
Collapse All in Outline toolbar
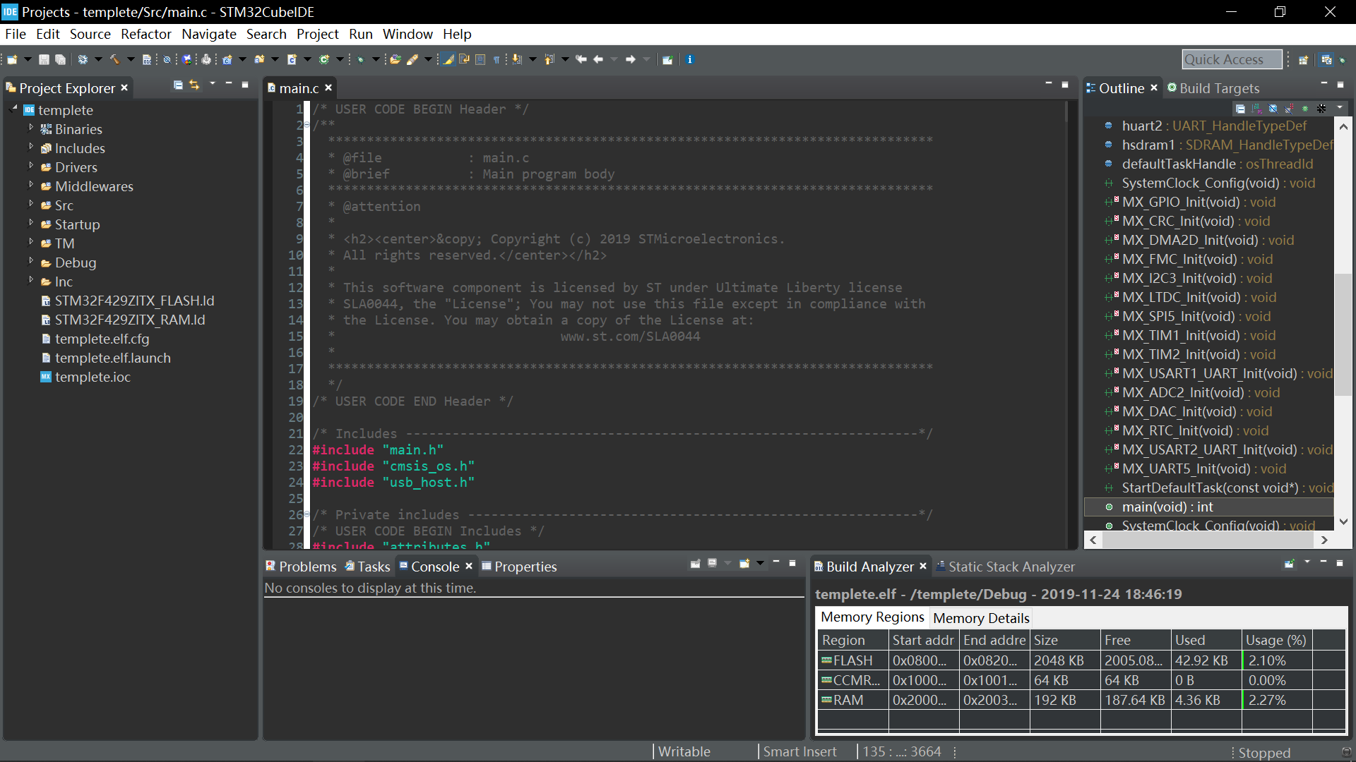point(1240,109)
